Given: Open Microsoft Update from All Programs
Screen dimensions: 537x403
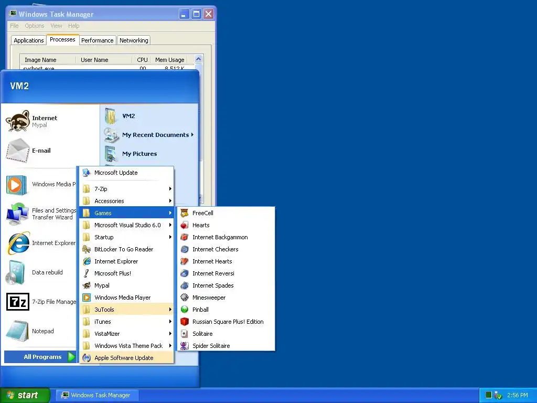Looking at the screenshot, I should click(x=127, y=173).
